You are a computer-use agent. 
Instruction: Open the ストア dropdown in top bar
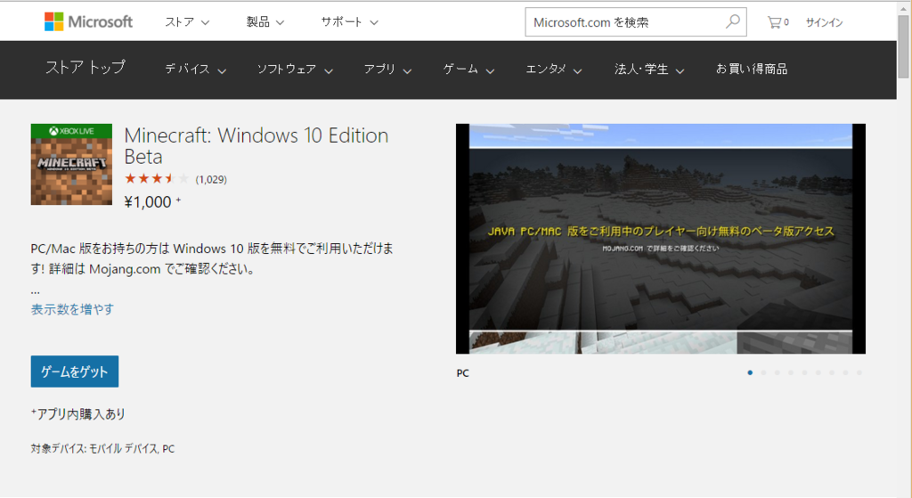pyautogui.click(x=187, y=22)
